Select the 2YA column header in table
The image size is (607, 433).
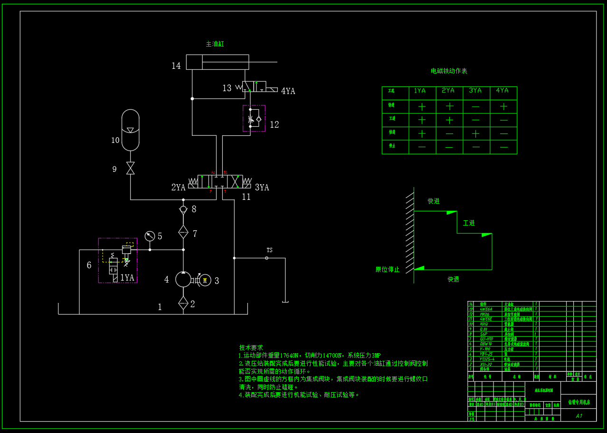point(448,90)
